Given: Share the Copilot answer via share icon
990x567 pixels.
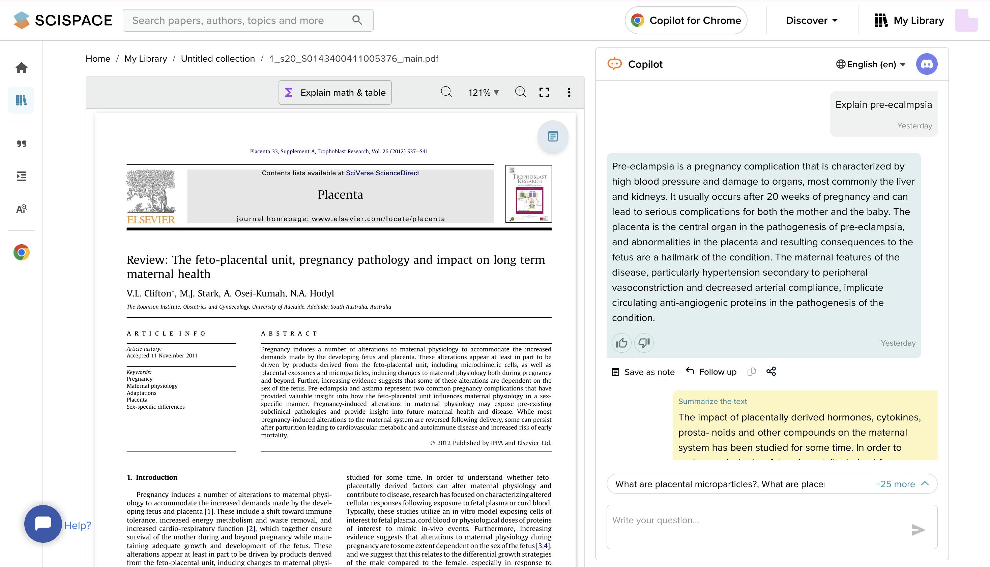Looking at the screenshot, I should [771, 372].
